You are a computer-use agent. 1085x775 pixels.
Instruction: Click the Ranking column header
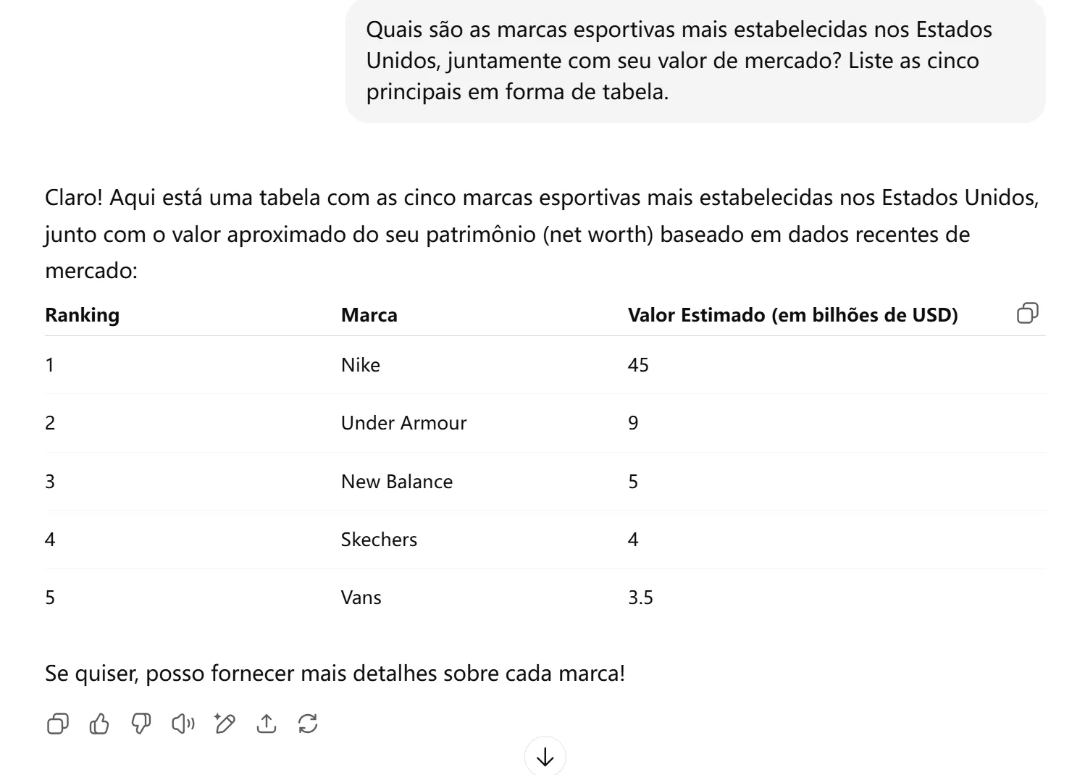(x=82, y=315)
